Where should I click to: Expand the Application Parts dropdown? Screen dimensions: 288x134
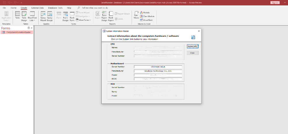coord(6,16)
